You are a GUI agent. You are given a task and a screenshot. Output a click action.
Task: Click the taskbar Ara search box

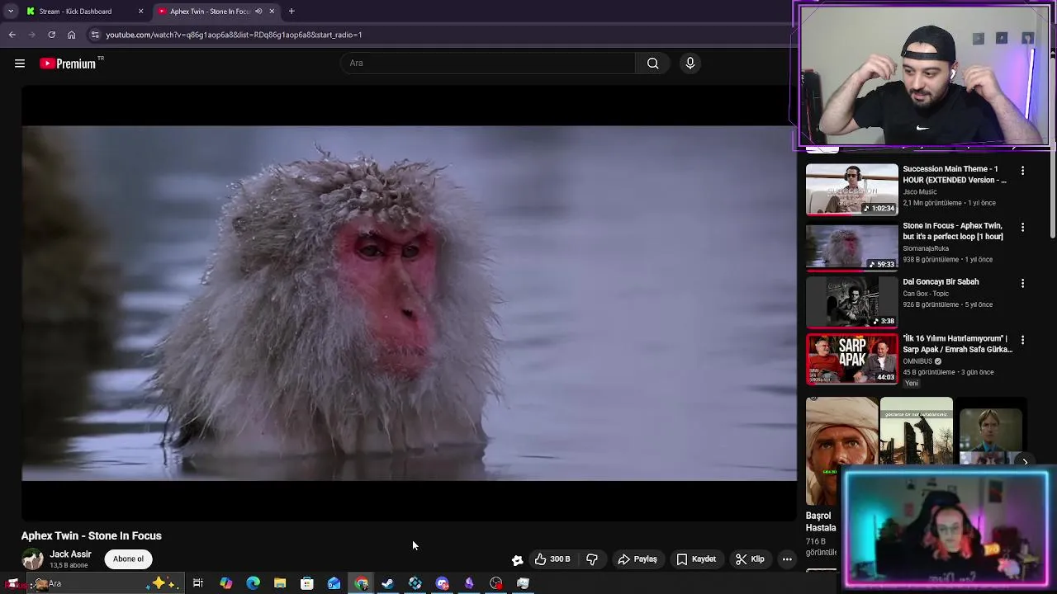coord(106,583)
